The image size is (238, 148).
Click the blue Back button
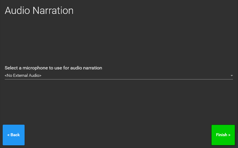(14, 135)
